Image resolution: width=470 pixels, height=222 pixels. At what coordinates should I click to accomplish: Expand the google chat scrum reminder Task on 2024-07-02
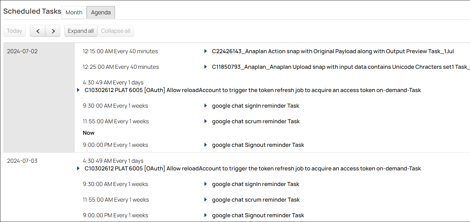(205, 121)
